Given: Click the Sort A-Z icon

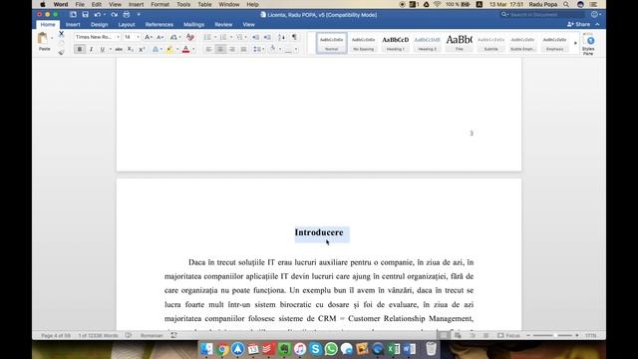Looking at the screenshot, I should pos(281,37).
